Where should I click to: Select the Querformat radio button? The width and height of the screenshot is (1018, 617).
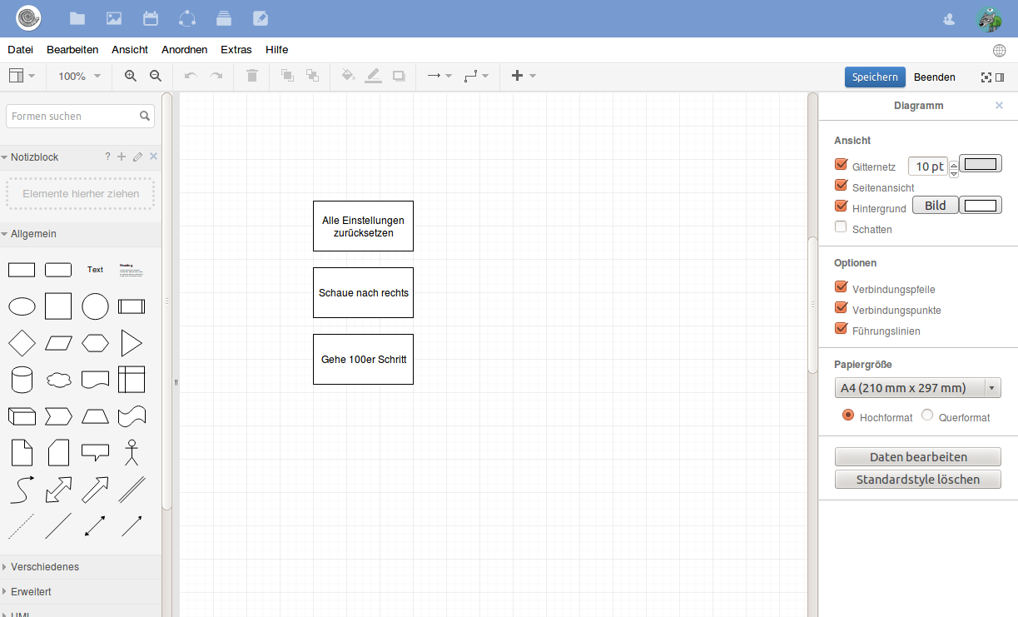click(x=927, y=415)
